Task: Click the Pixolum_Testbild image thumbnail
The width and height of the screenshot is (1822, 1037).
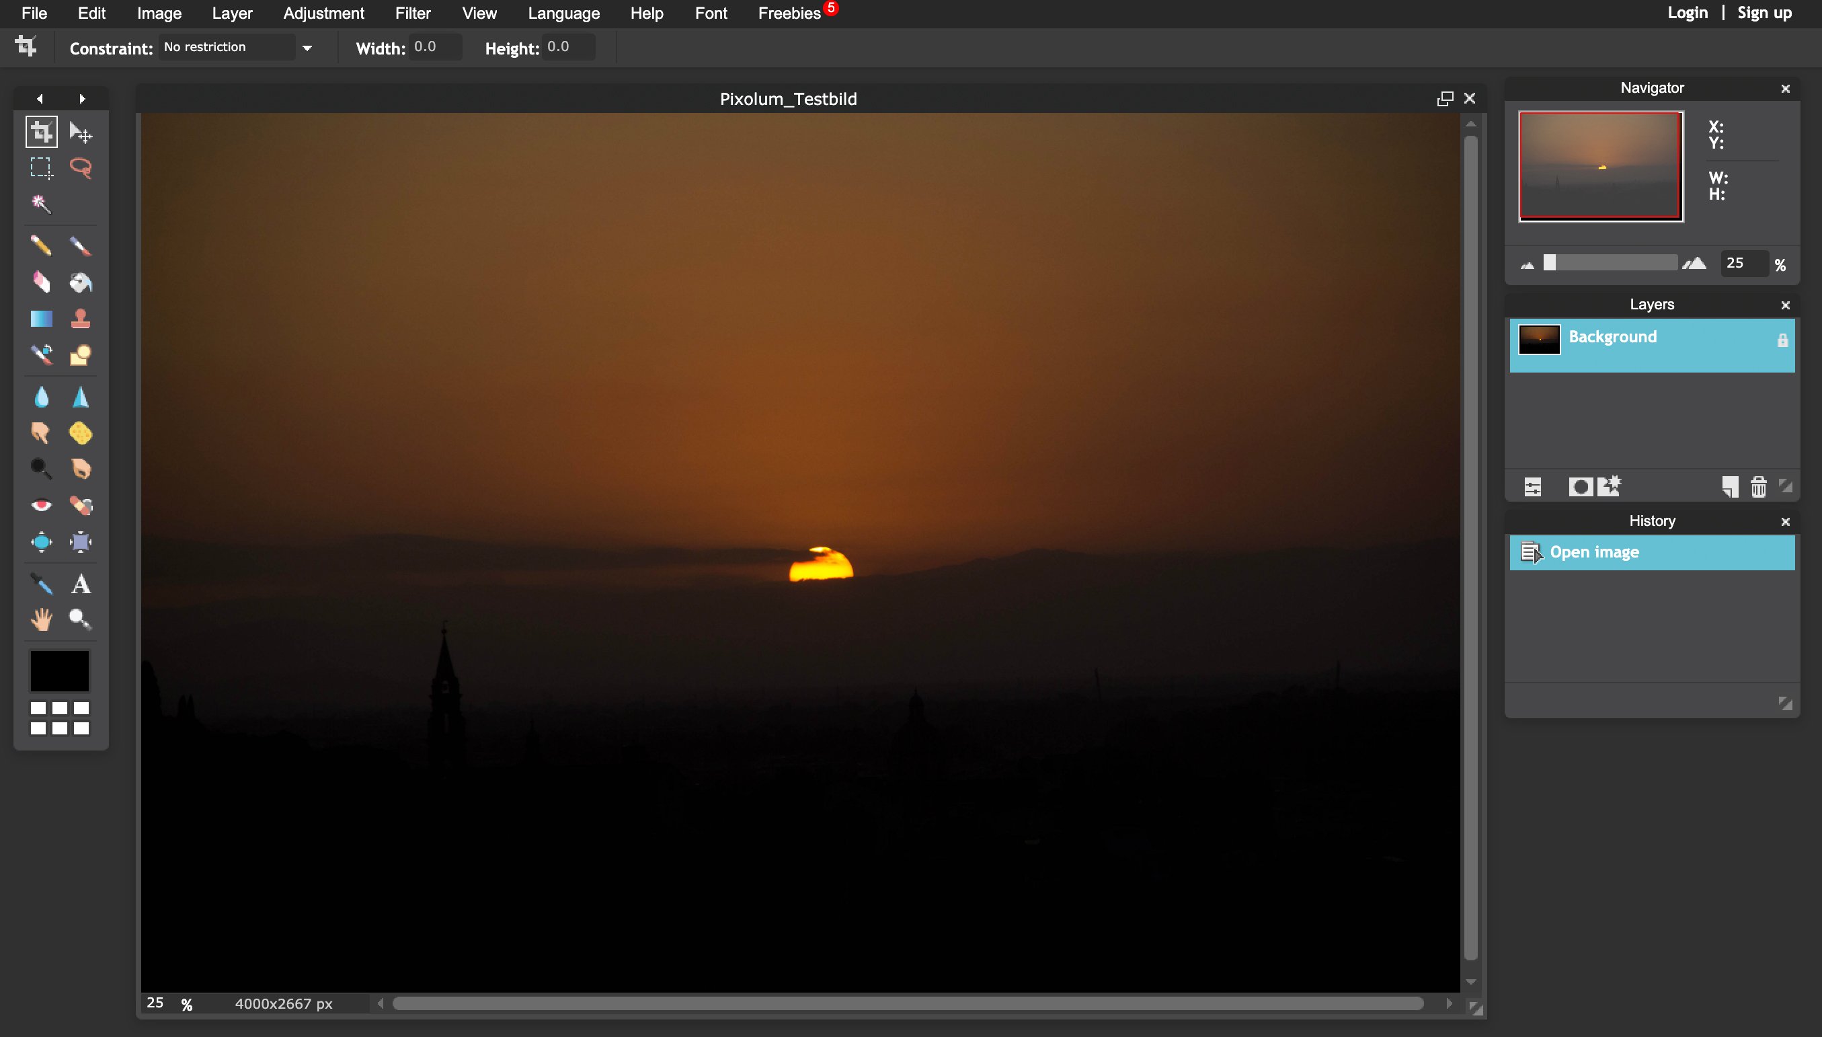Action: pos(1601,165)
